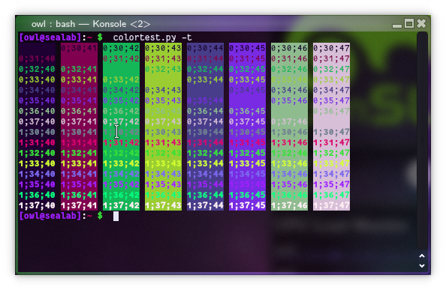Click the scroll down arrow of terminal scrollbar
This screenshot has height=290, width=446.
point(422,265)
